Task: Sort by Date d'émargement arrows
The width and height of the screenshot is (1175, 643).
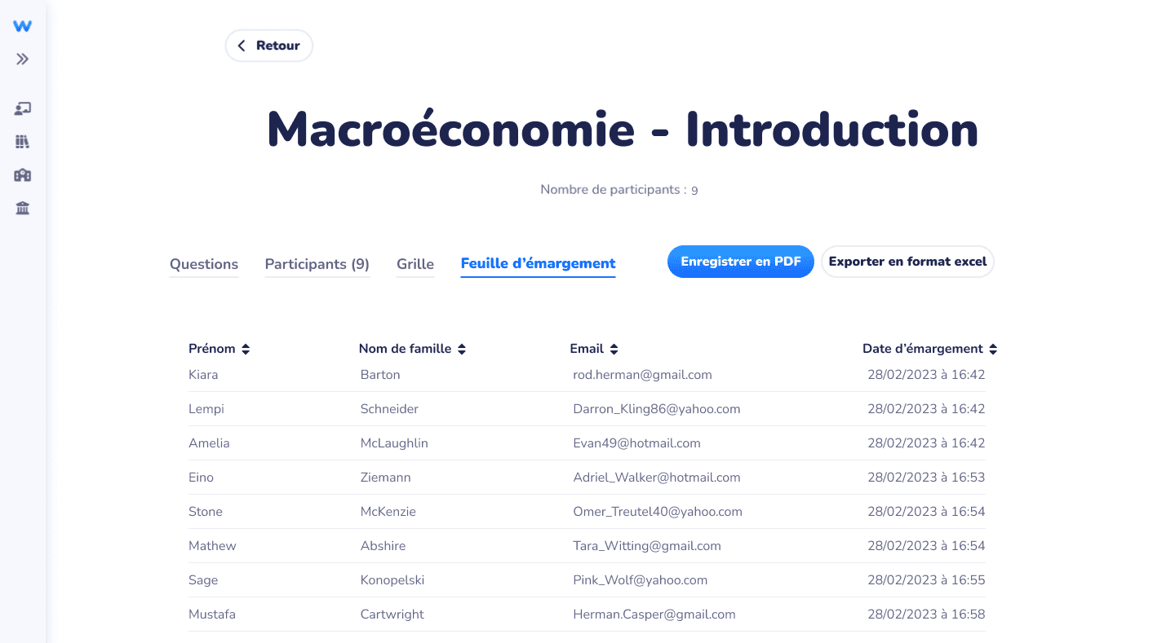Action: click(x=993, y=349)
